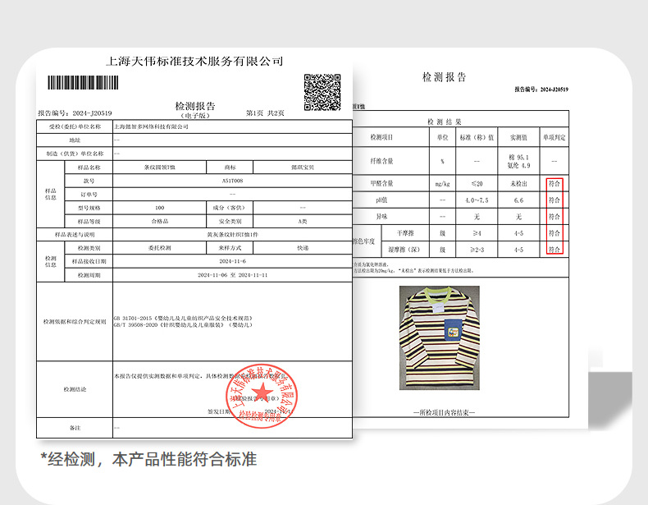This screenshot has width=648, height=505.
Task: Click the 受检(委托)单位名称 label cell
Action: point(75,126)
